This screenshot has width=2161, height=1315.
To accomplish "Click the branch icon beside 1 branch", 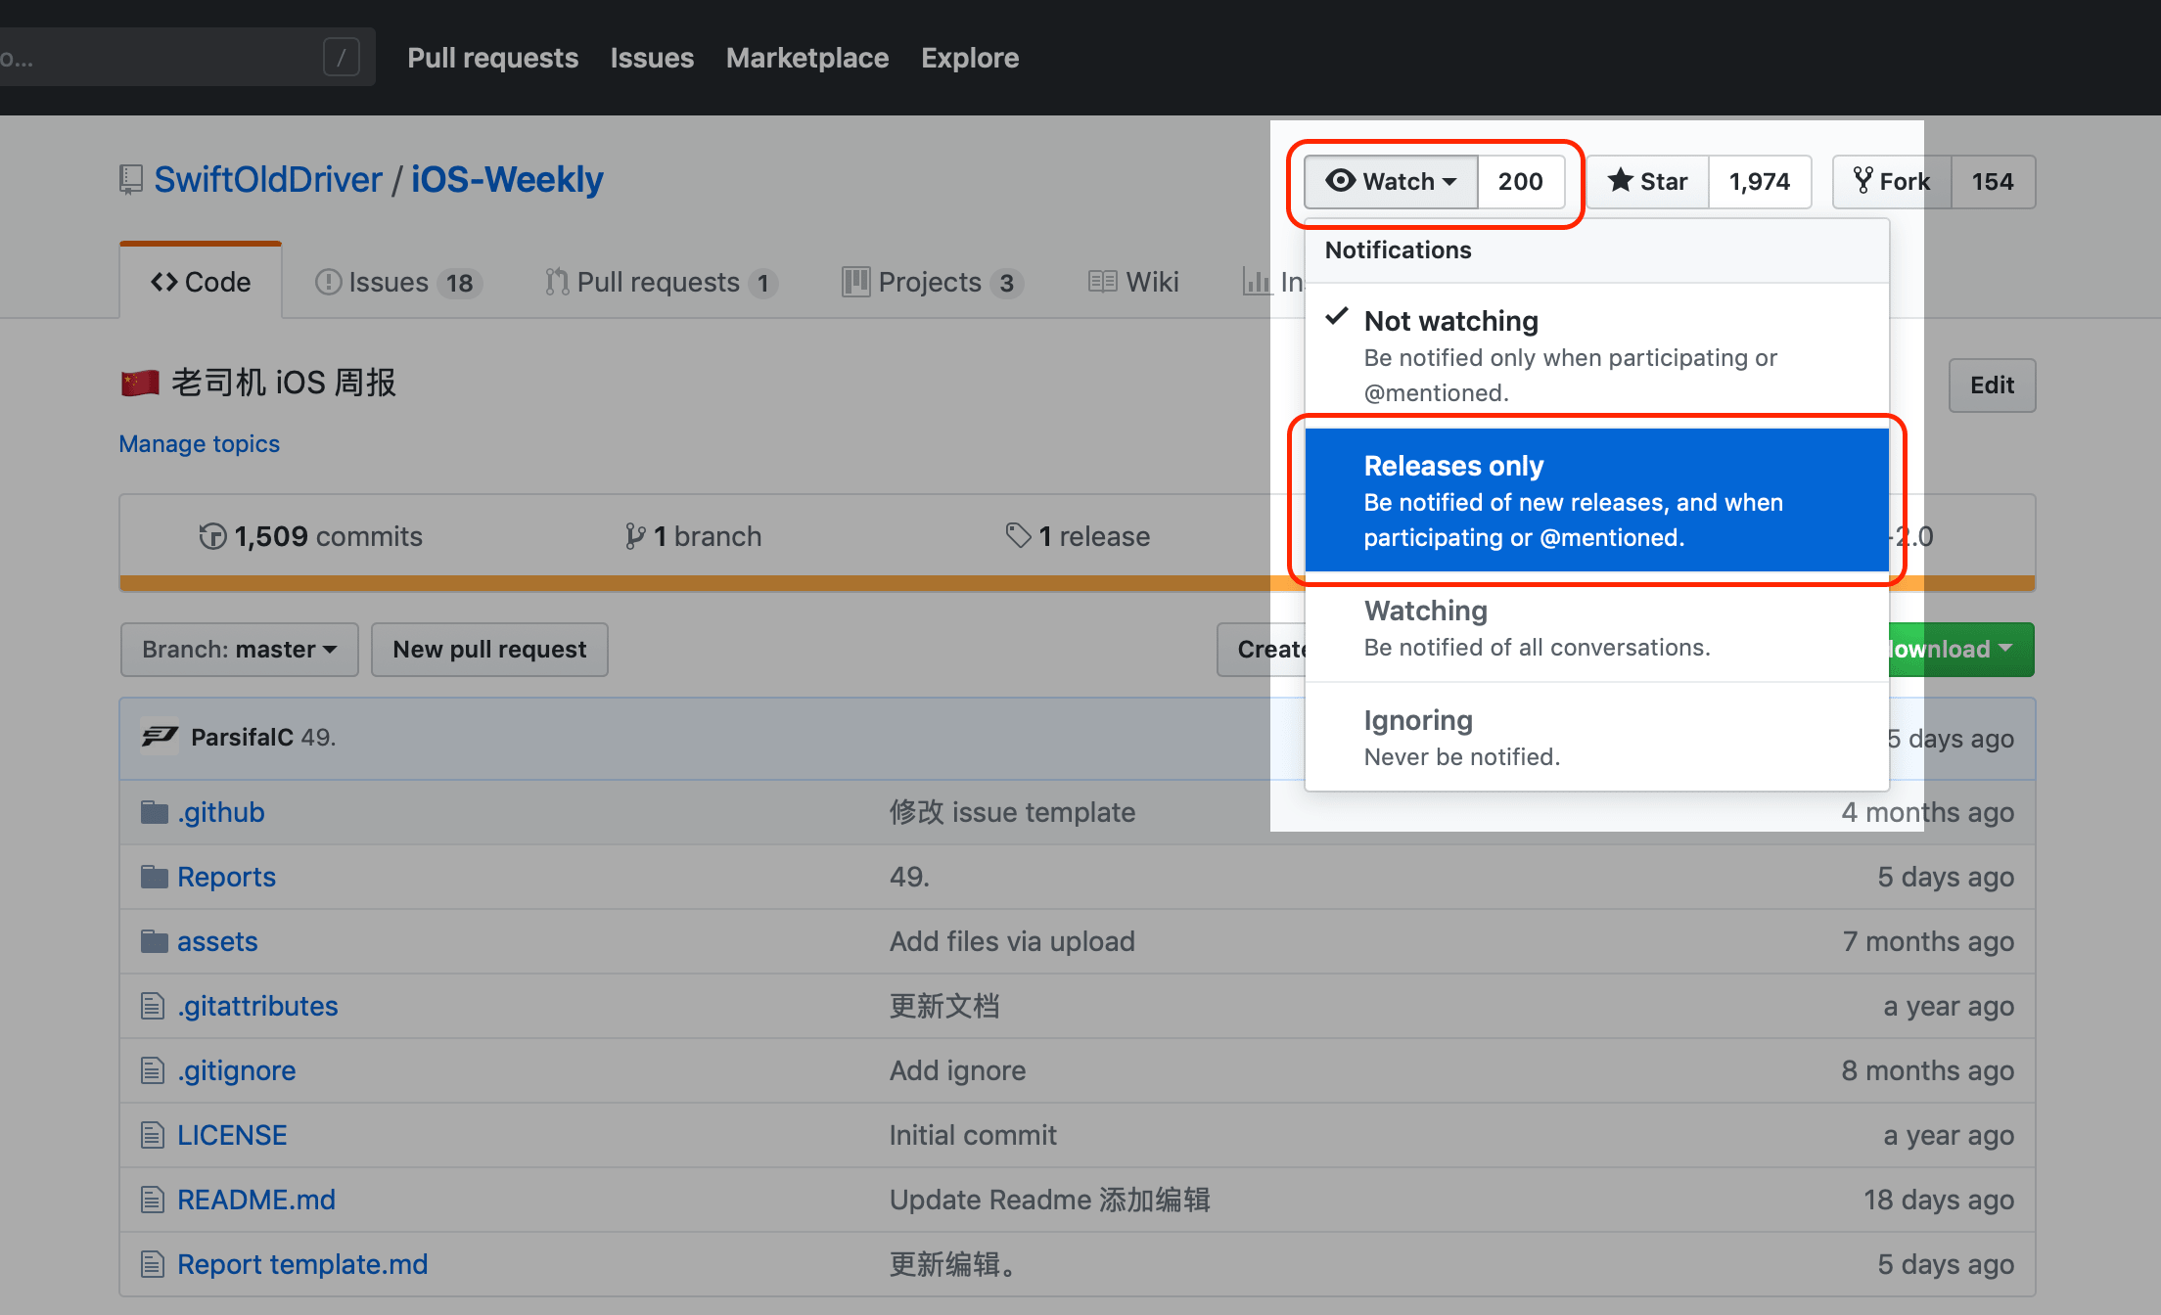I will click(x=635, y=536).
